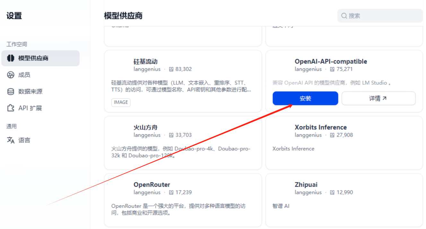Open 详情 for OpenAI-API-compatible
Viewport: 426px width, 229px height.
tap(378, 98)
